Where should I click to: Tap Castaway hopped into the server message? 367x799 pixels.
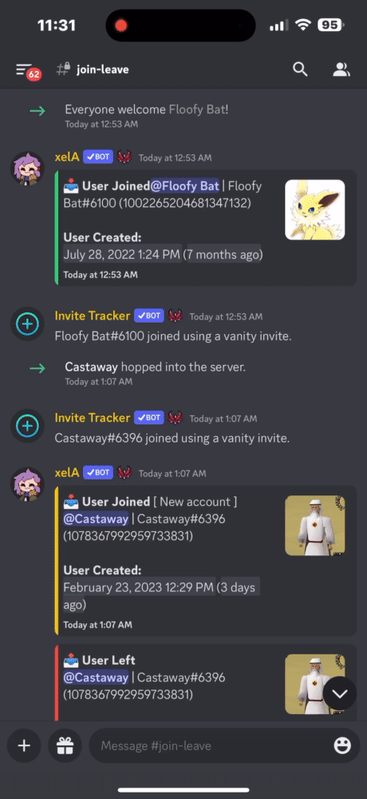coord(156,367)
